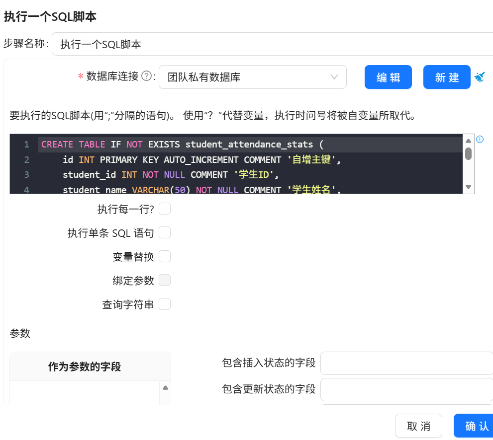
Task: Click the 步骤名称 input field
Action: 272,44
